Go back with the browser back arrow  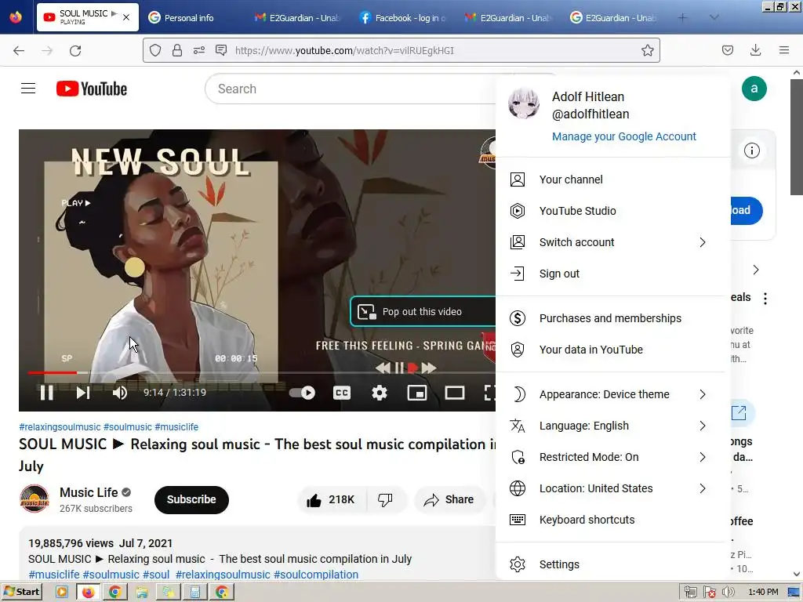19,50
